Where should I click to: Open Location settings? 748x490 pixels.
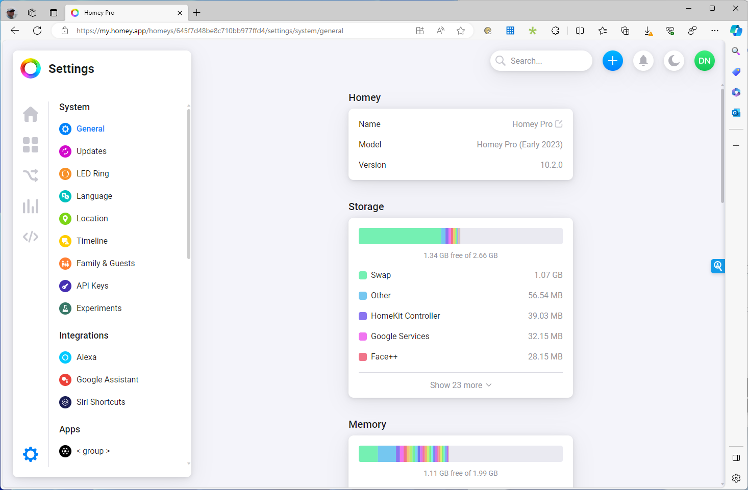point(92,219)
